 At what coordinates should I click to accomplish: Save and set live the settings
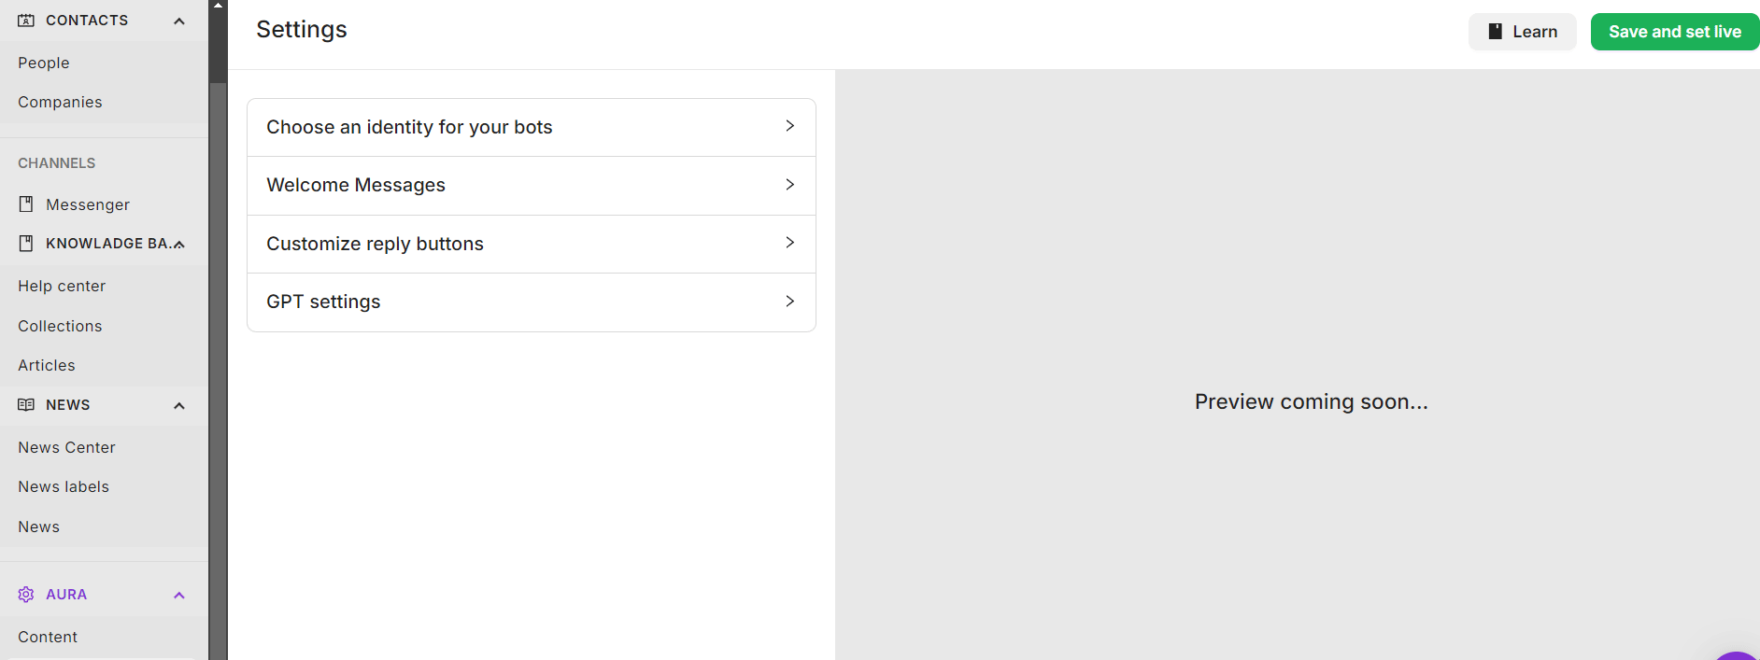[x=1675, y=32]
